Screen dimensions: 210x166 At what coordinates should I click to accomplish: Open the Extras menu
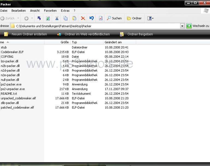pyautogui.click(x=65, y=11)
